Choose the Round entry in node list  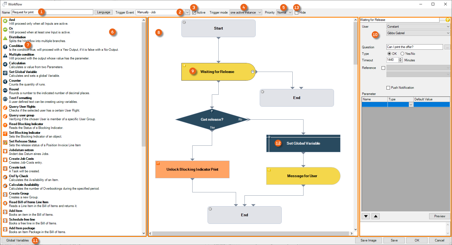14,89
